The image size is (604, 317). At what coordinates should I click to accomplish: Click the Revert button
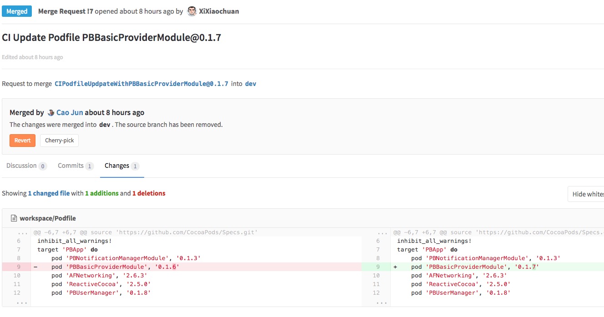click(x=22, y=140)
